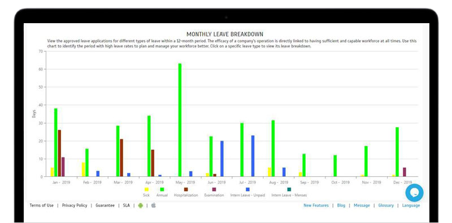Toggle the Sick yellow legend swatch
The image size is (452, 223).
(x=146, y=189)
